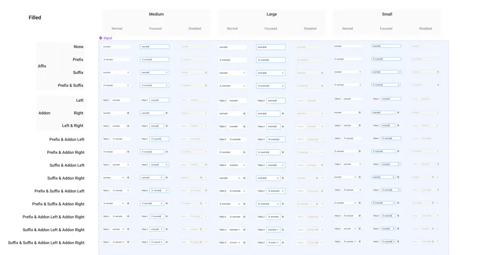Click the 'https://' left addon in Large Focused Left & Right row
This screenshot has width=486, height=255.
[261, 127]
